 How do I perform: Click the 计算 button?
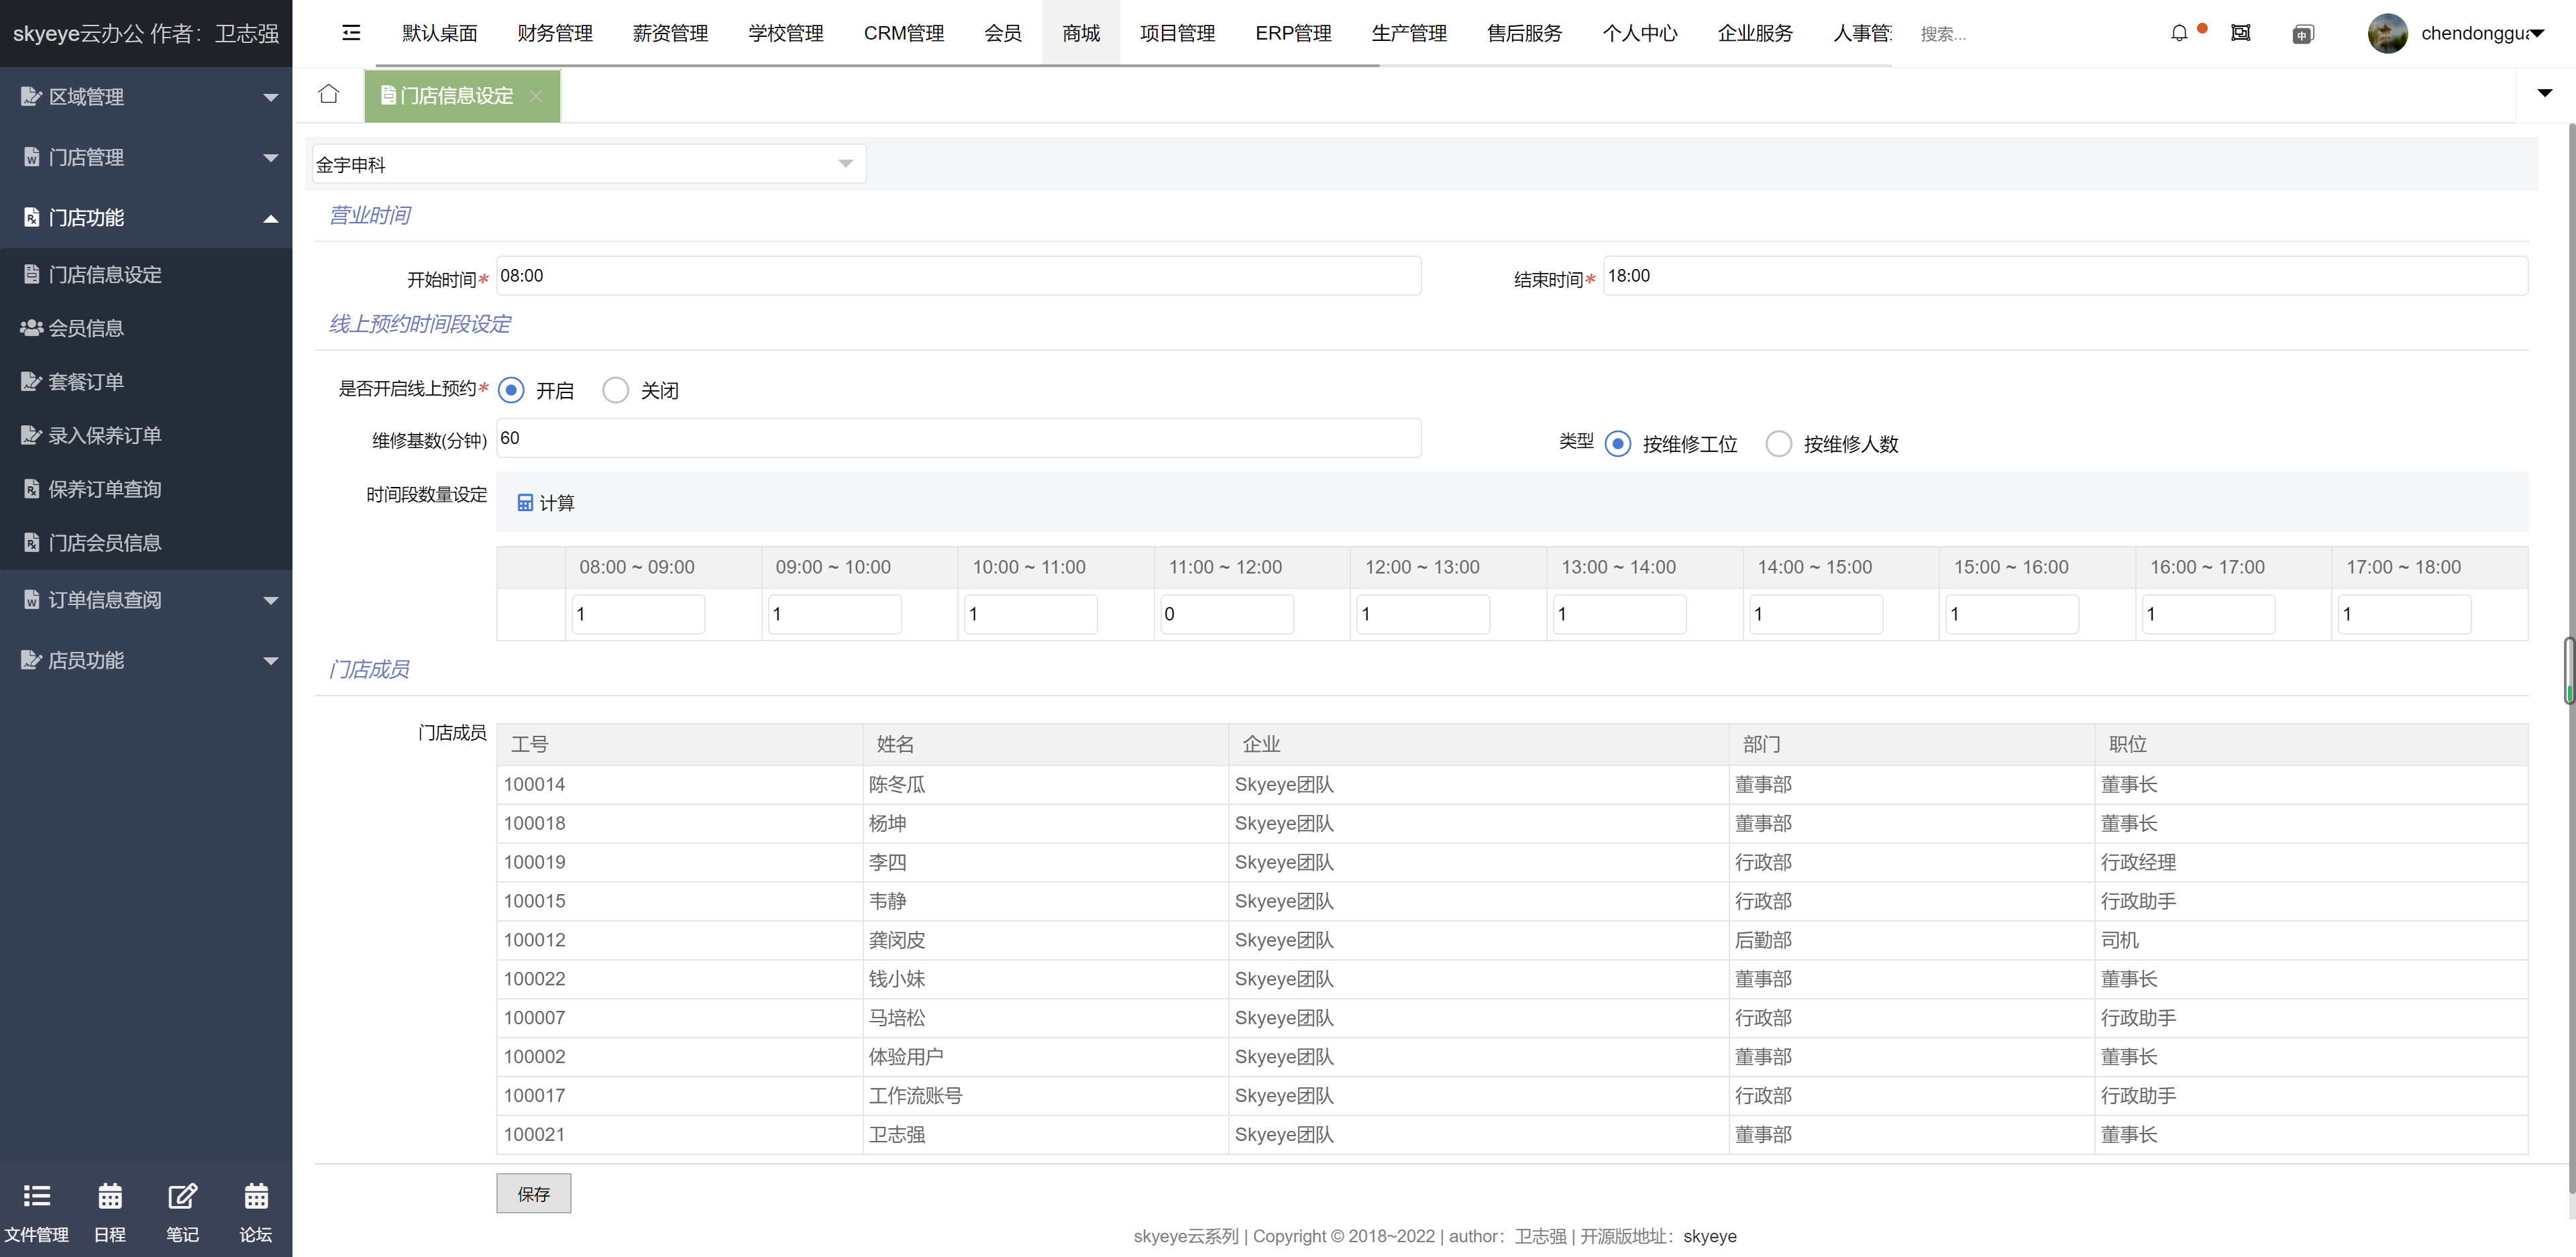546,503
